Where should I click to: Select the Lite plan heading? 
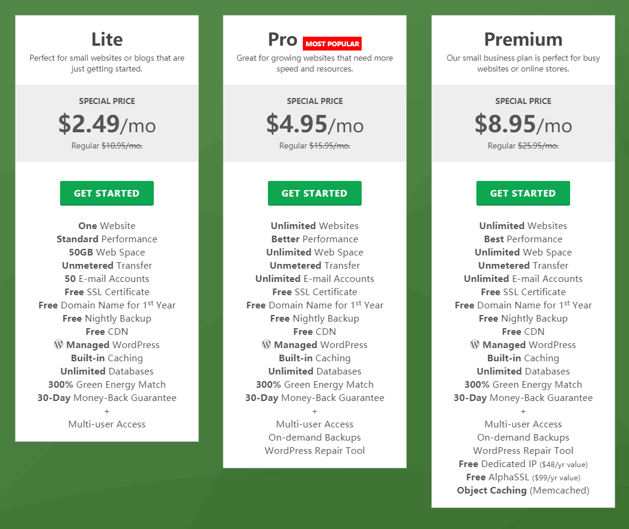(x=107, y=38)
